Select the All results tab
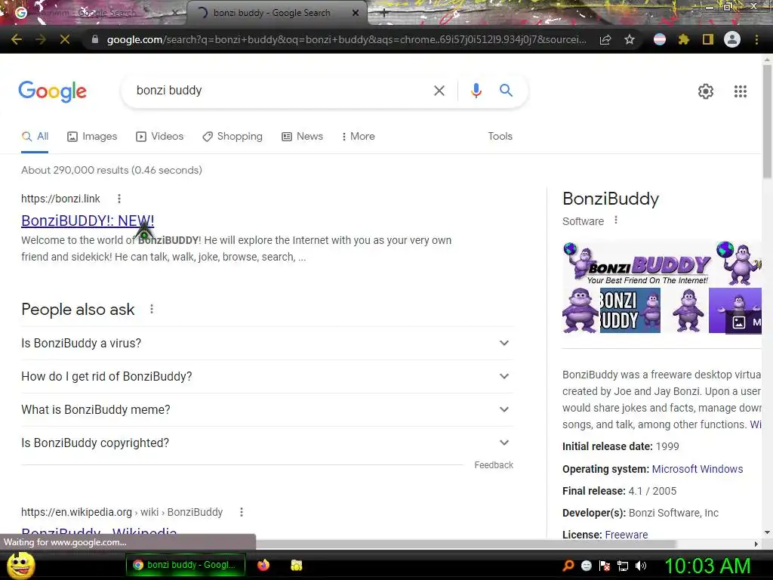Screen dimensions: 773x580 pyautogui.click(x=35, y=137)
